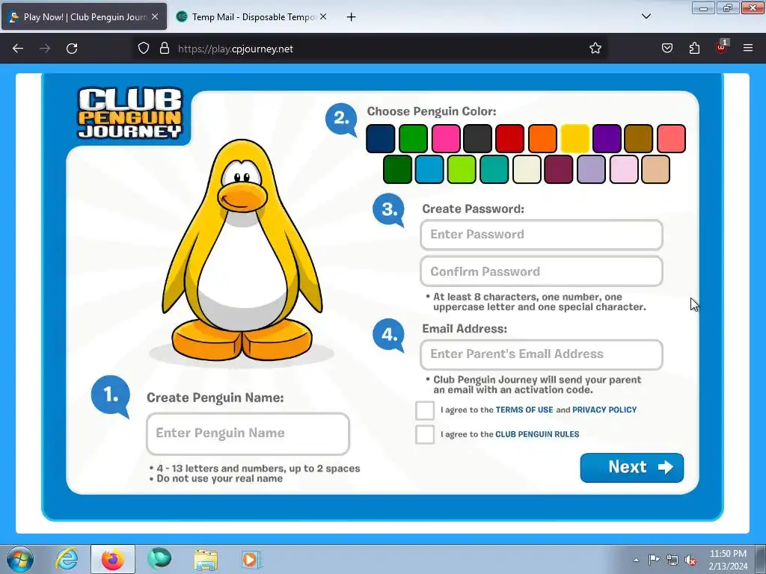766x574 pixels.
Task: Reload the current page
Action: click(72, 49)
